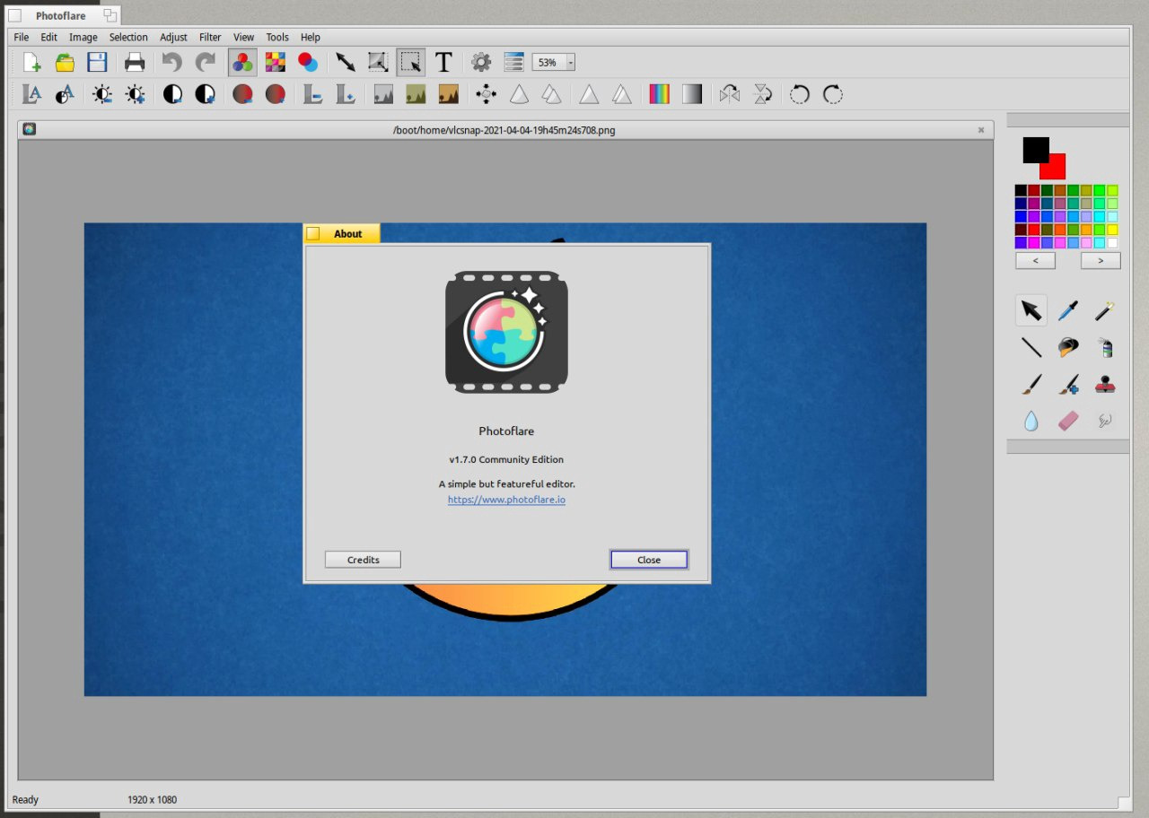Pick the yellow swatch in color palette
1149x818 pixels.
(1112, 230)
